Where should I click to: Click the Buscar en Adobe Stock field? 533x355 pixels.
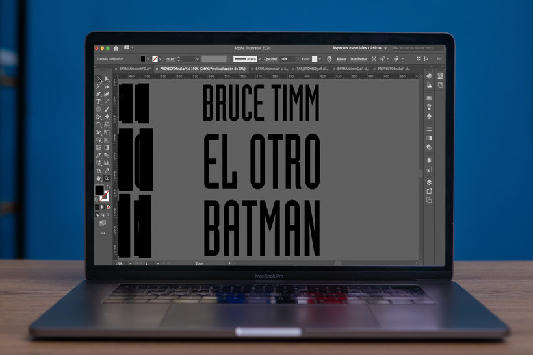[418, 48]
